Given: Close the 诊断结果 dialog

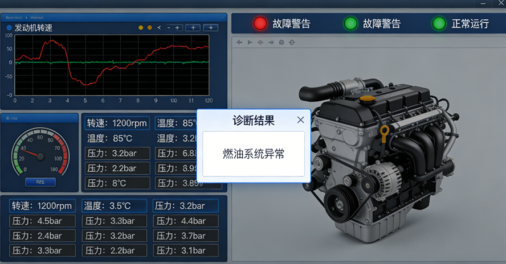Looking at the screenshot, I should [300, 120].
